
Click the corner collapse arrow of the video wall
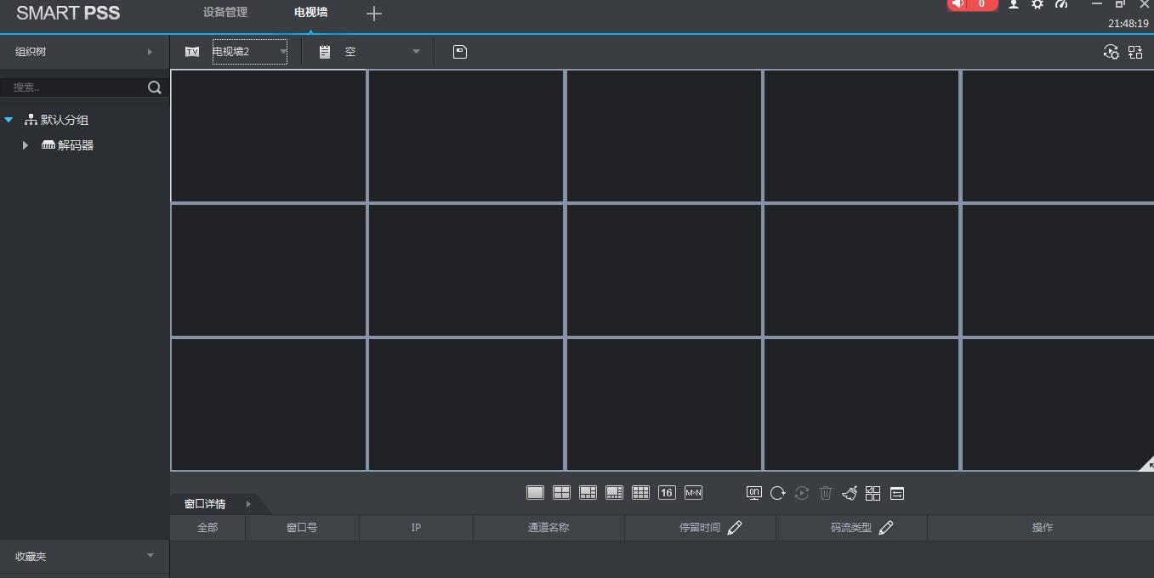tap(1147, 463)
